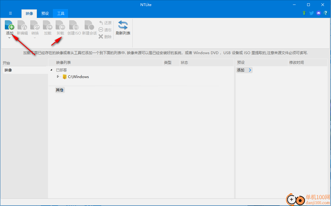Collapse the 已部署 group
331x206 pixels.
pos(52,70)
